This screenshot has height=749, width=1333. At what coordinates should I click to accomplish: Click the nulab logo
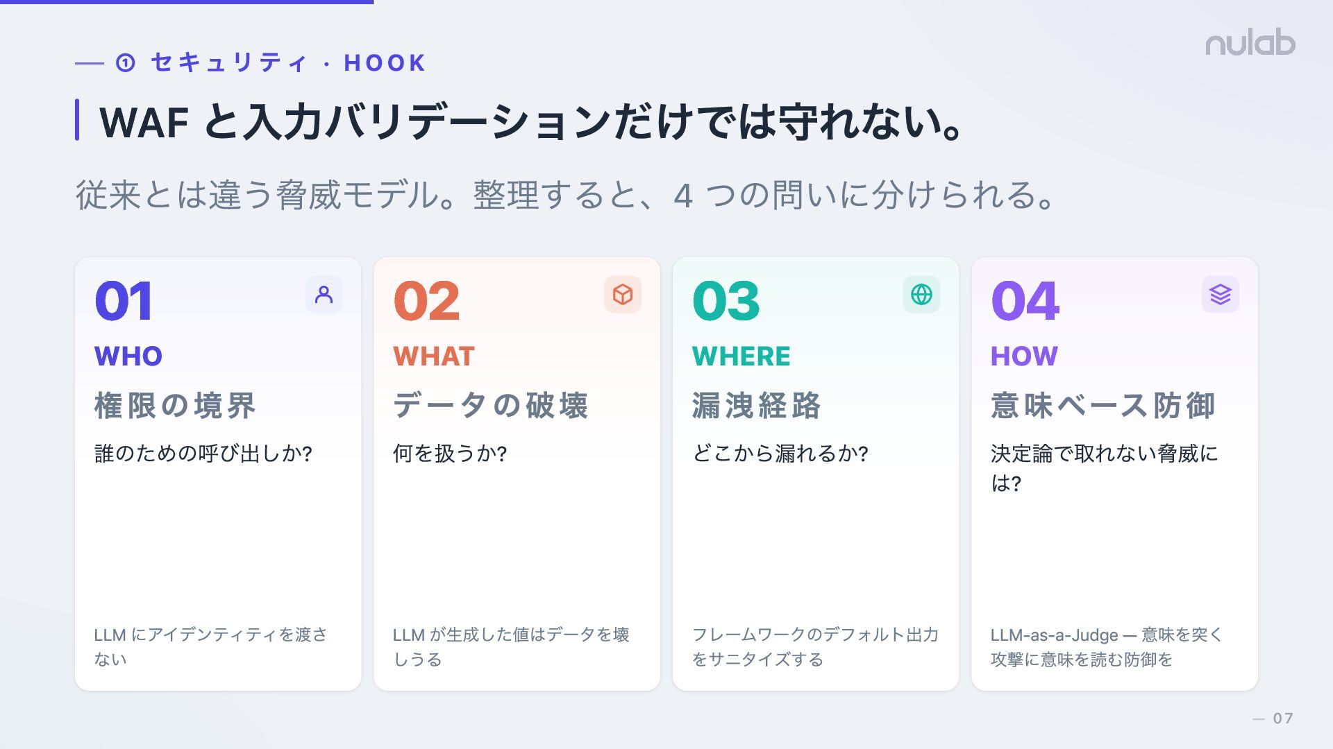[1250, 43]
